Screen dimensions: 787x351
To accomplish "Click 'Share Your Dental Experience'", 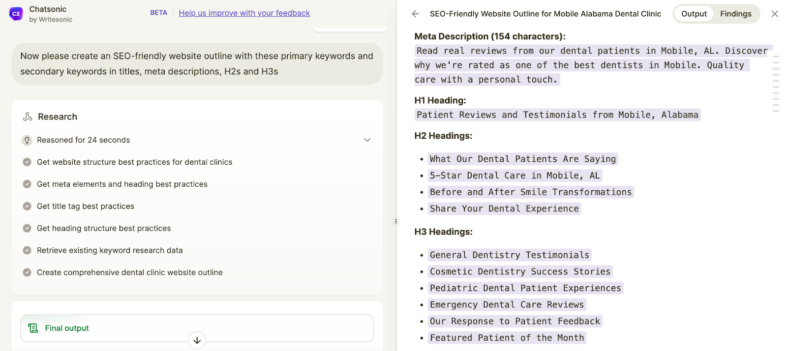I will [504, 208].
